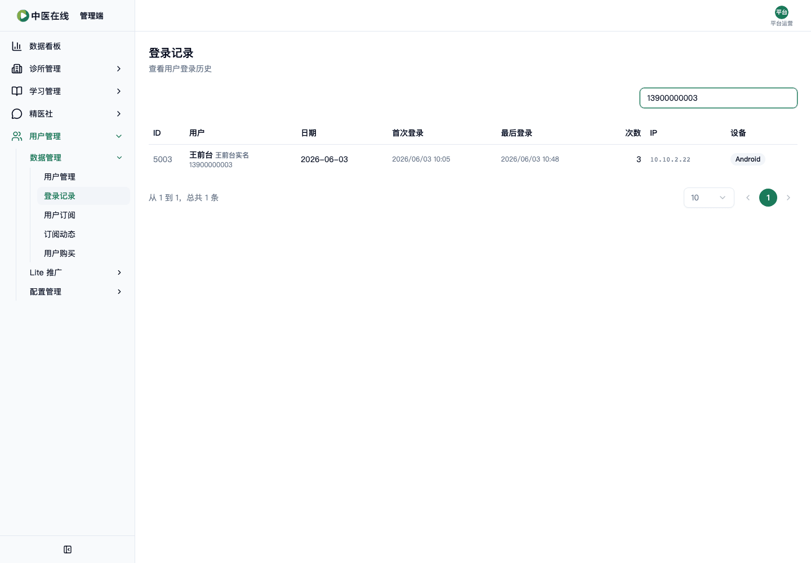
Task: Click the 精医社 chat bubble icon
Action: pos(17,114)
